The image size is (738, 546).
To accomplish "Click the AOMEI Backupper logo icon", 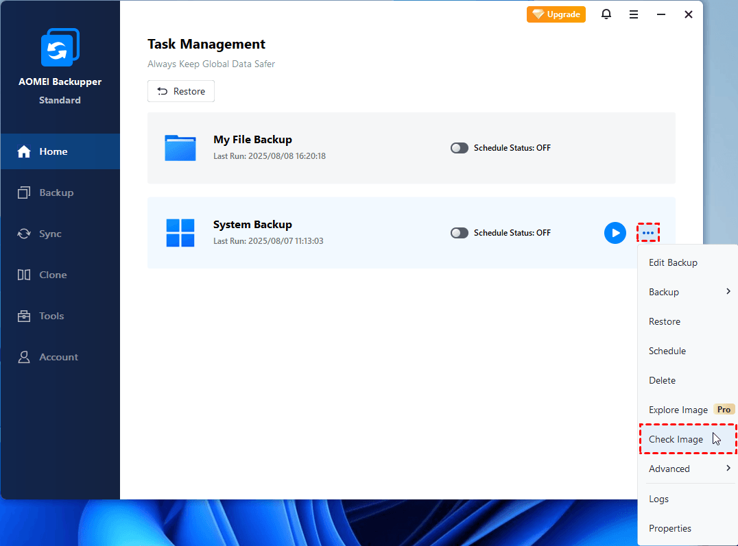I will (x=60, y=47).
